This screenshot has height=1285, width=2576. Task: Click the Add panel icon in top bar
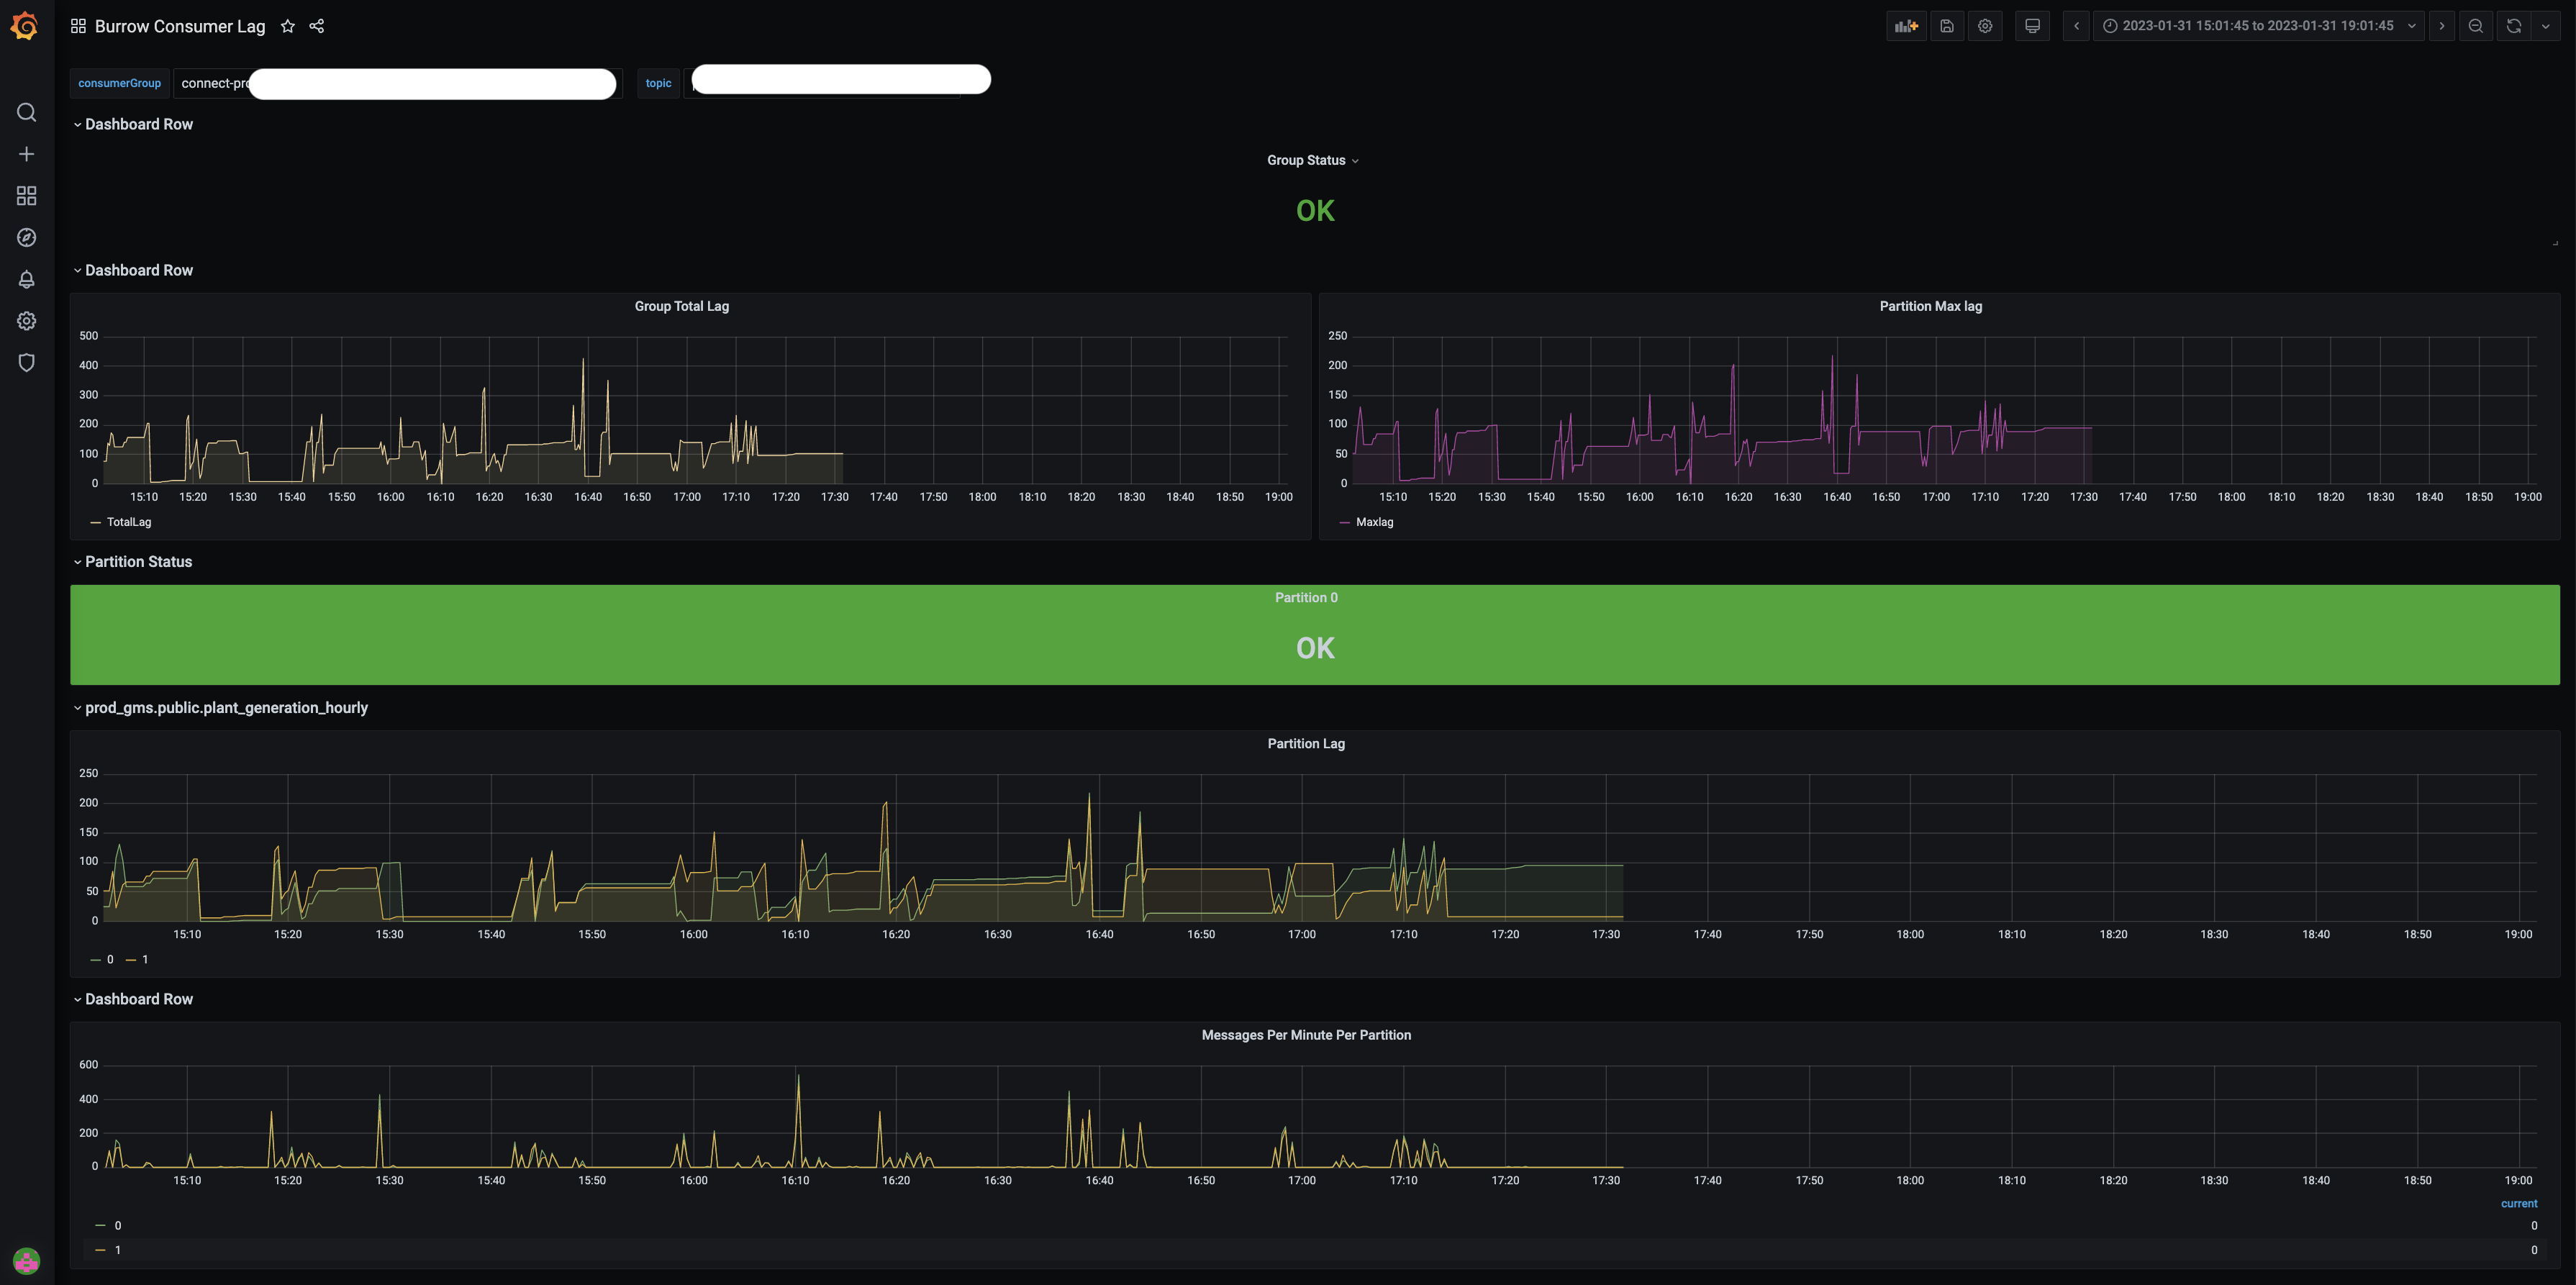(x=1906, y=26)
